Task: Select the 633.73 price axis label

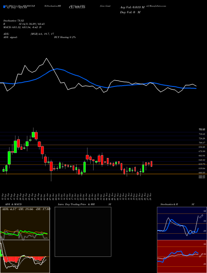Action: point(202,164)
